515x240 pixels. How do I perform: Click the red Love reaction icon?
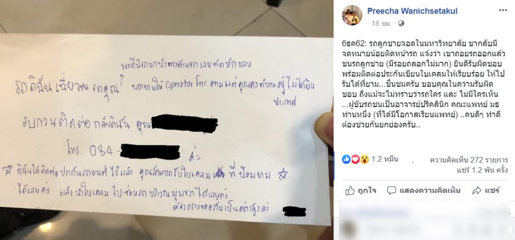[355, 159]
